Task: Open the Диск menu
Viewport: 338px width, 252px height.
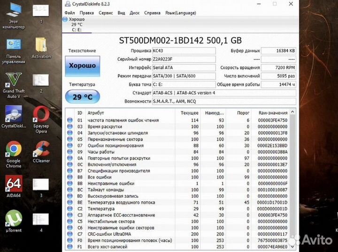Action: pos(134,13)
